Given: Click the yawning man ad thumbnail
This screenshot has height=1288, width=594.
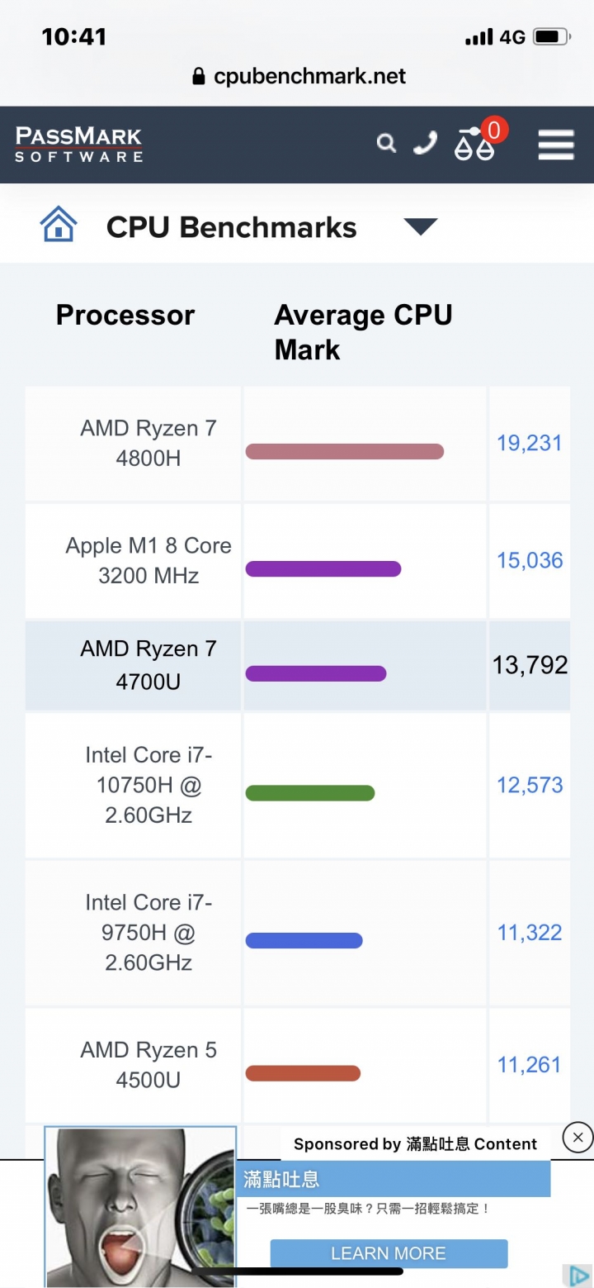Looking at the screenshot, I should tap(140, 1207).
